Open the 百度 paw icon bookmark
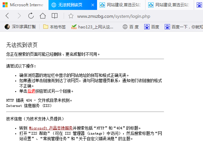Screen dimensions: 203x163 click(152, 27)
